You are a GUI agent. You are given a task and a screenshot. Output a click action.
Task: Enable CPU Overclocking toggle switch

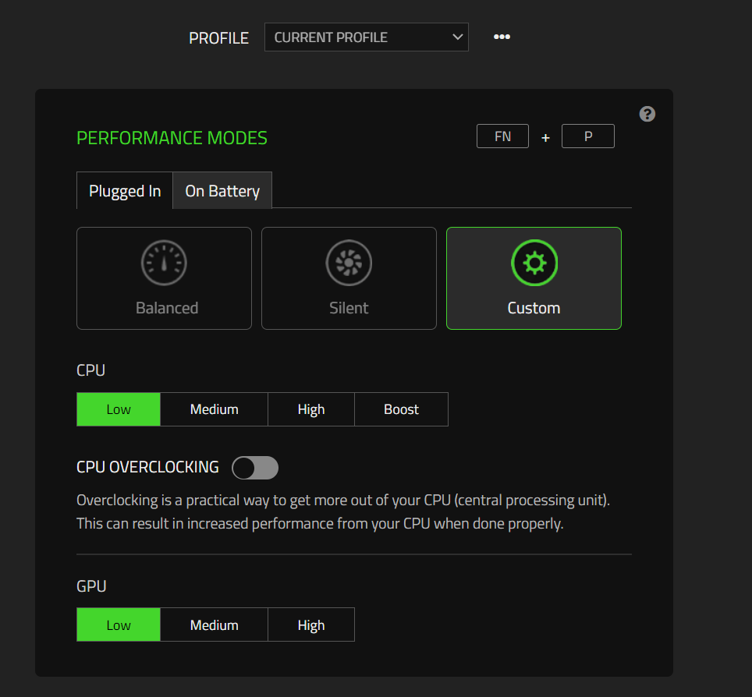[x=255, y=468]
